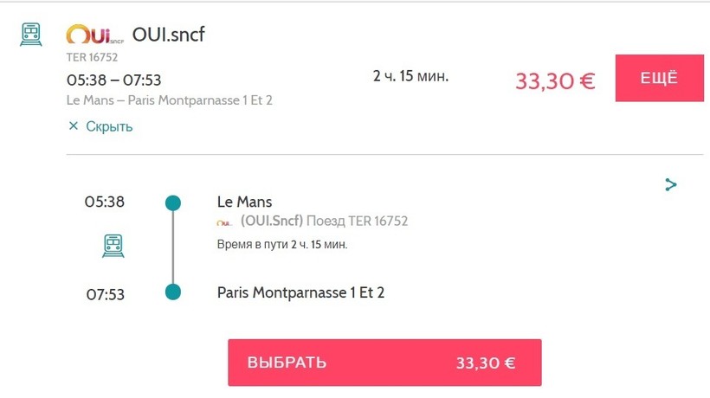Click the small OUI logo next to TER 16752
Screen dimensions: 710x398
(224, 222)
